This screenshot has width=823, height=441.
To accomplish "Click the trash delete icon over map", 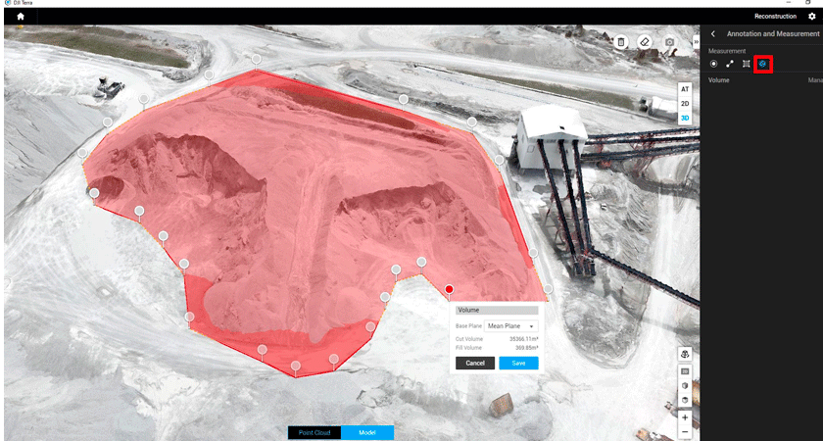I will [x=621, y=42].
